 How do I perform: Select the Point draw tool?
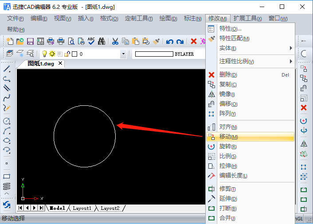(x=7, y=163)
